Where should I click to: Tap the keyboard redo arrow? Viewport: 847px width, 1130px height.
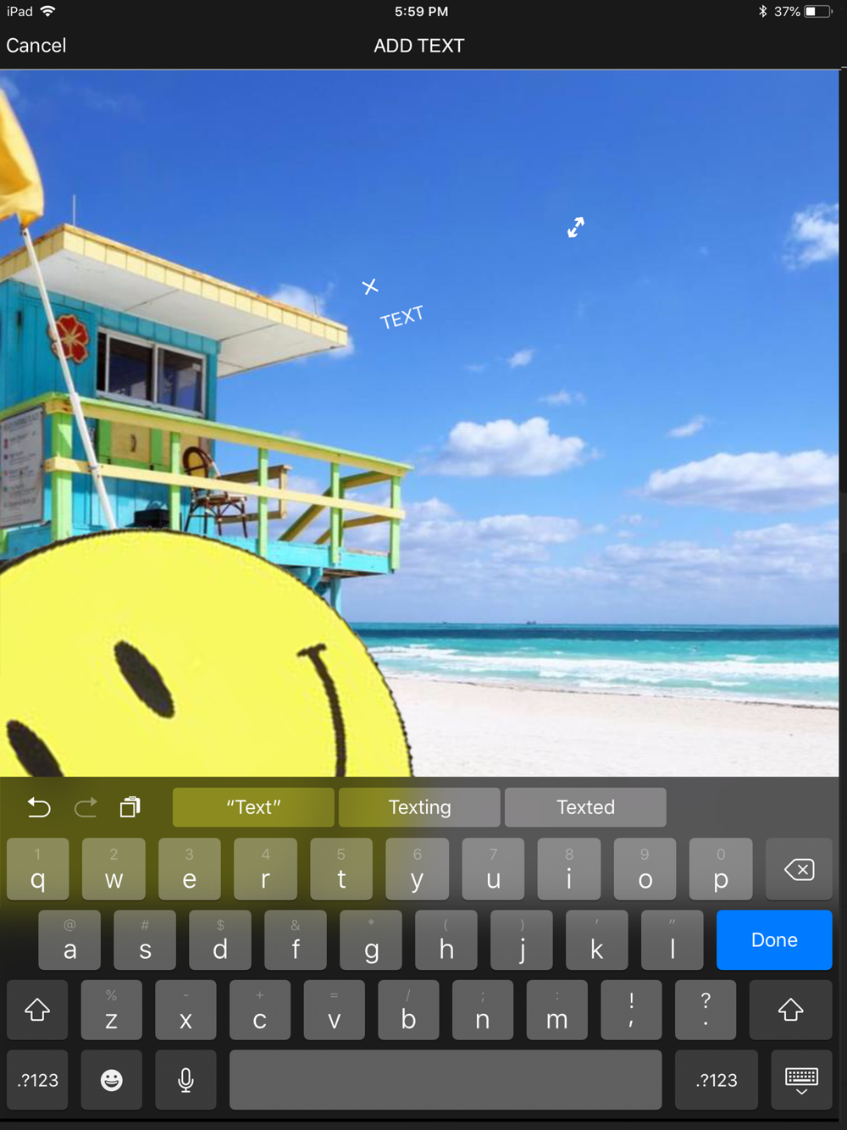(86, 807)
